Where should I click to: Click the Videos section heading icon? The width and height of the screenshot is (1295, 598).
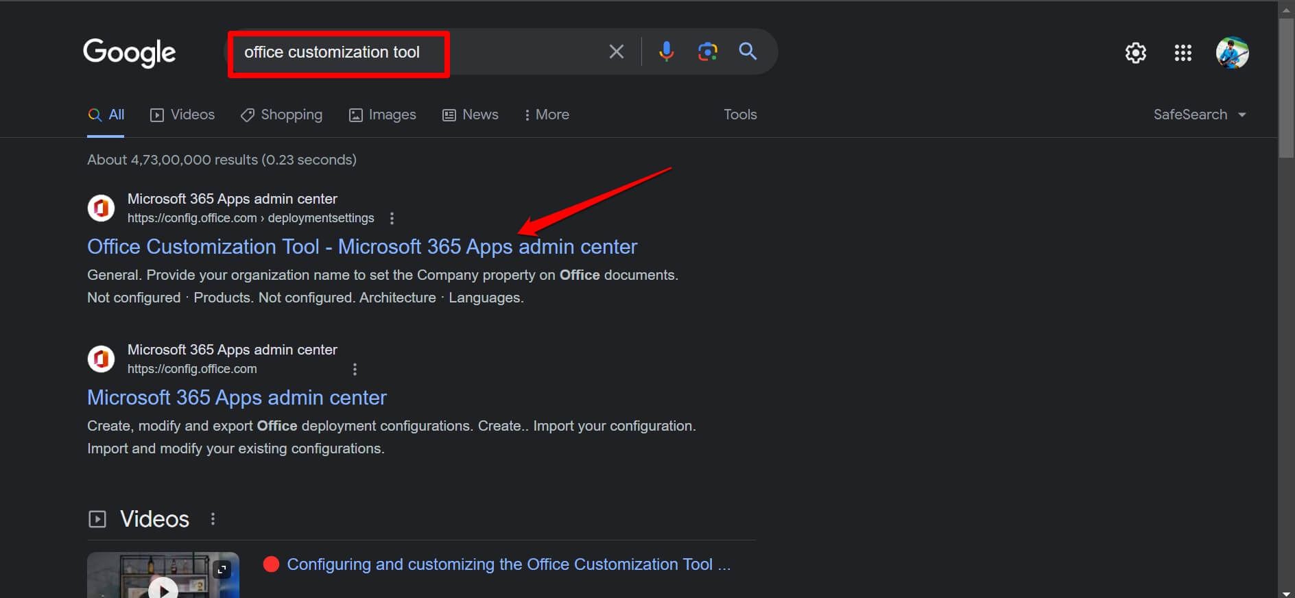(97, 519)
